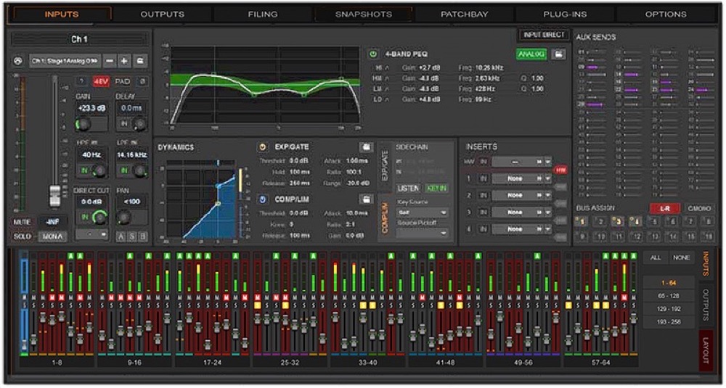This screenshot has height=388, width=726.
Task: Toggle the delay IN button
Action: 124,124
